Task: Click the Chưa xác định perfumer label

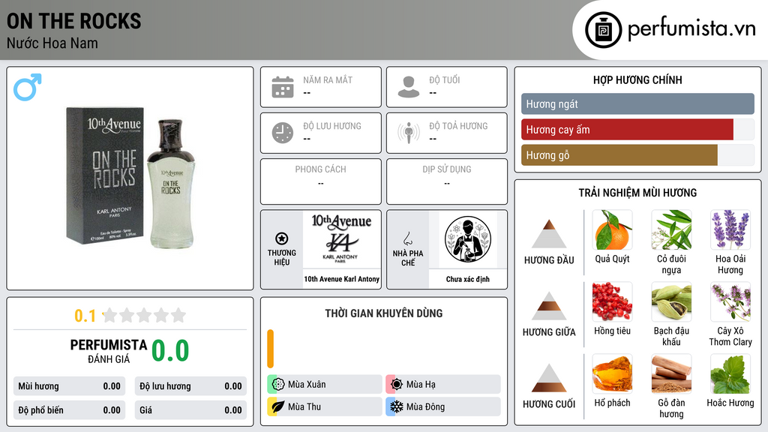Action: [468, 279]
